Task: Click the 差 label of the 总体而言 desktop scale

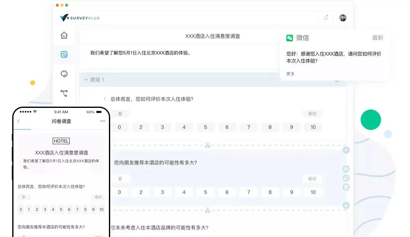Action: (x=120, y=114)
